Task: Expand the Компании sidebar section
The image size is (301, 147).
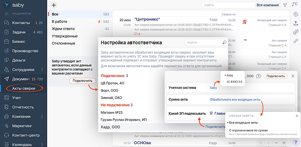Action: (42, 117)
